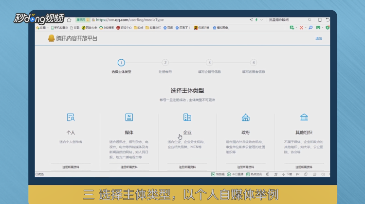The height and width of the screenshot is (204, 365).
Task: Click the undo-close-tab arrow icon
Action: (x=328, y=20)
